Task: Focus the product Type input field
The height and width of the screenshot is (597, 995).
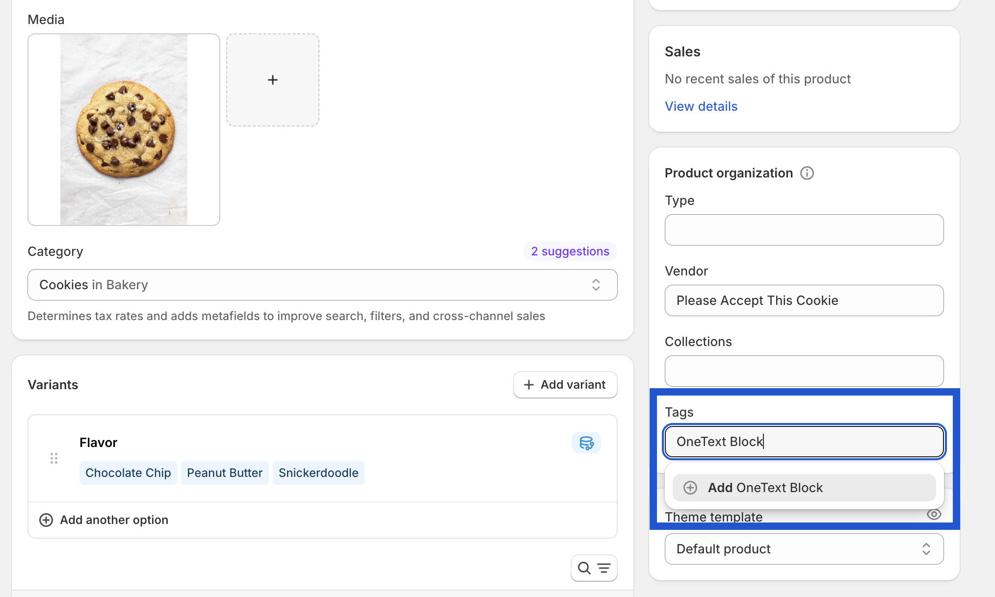Action: click(x=804, y=230)
